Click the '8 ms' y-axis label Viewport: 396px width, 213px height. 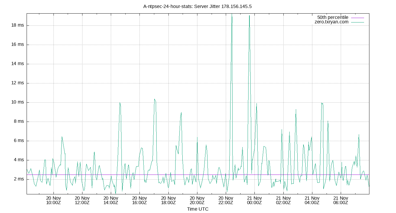tap(19, 122)
